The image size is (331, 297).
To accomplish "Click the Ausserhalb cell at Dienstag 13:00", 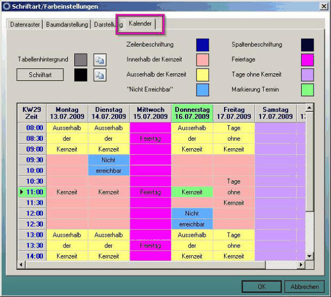I will click(109, 235).
